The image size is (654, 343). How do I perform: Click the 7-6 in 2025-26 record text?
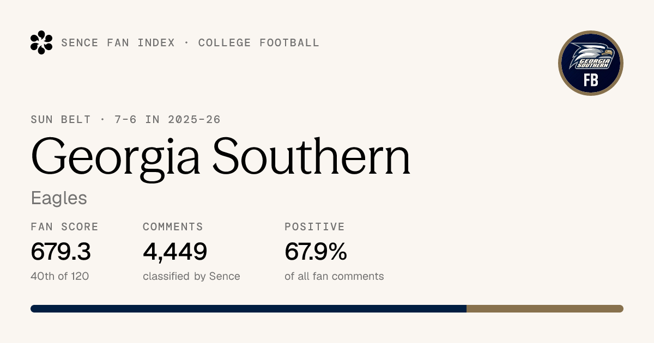167,119
